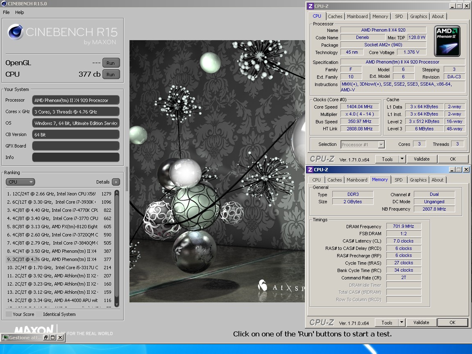
Task: Switch to Memory tab in upper CPU-Z window
Action: coord(380,16)
